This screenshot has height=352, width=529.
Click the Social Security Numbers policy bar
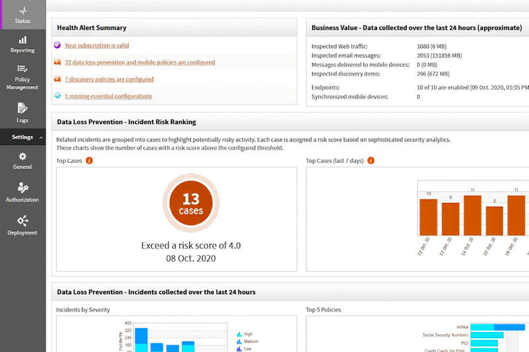coord(487,335)
